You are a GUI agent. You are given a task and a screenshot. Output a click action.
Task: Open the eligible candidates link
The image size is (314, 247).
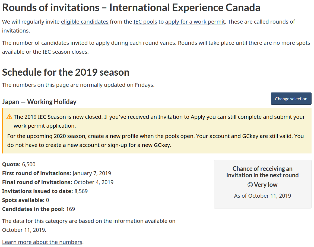tap(85, 22)
